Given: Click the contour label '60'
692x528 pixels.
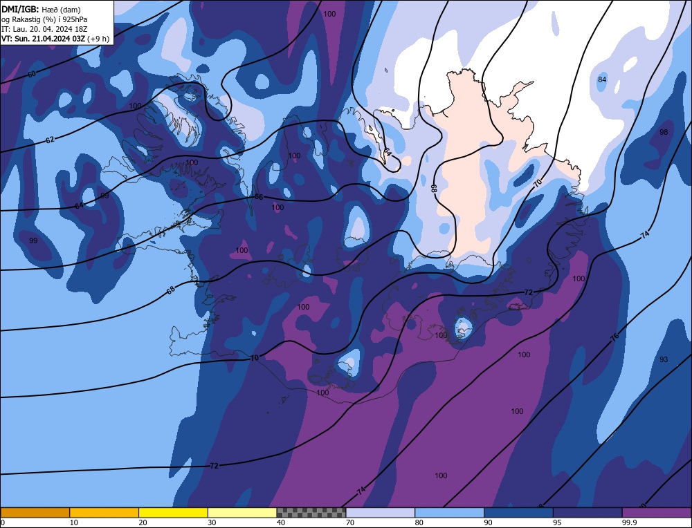Looking at the screenshot, I should [32, 74].
